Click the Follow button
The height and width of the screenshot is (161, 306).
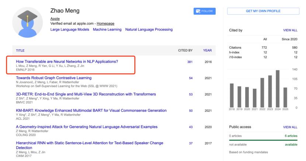click(205, 11)
